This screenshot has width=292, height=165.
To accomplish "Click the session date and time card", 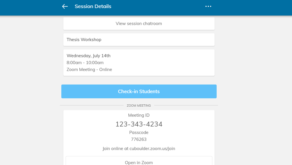I will pyautogui.click(x=139, y=63).
